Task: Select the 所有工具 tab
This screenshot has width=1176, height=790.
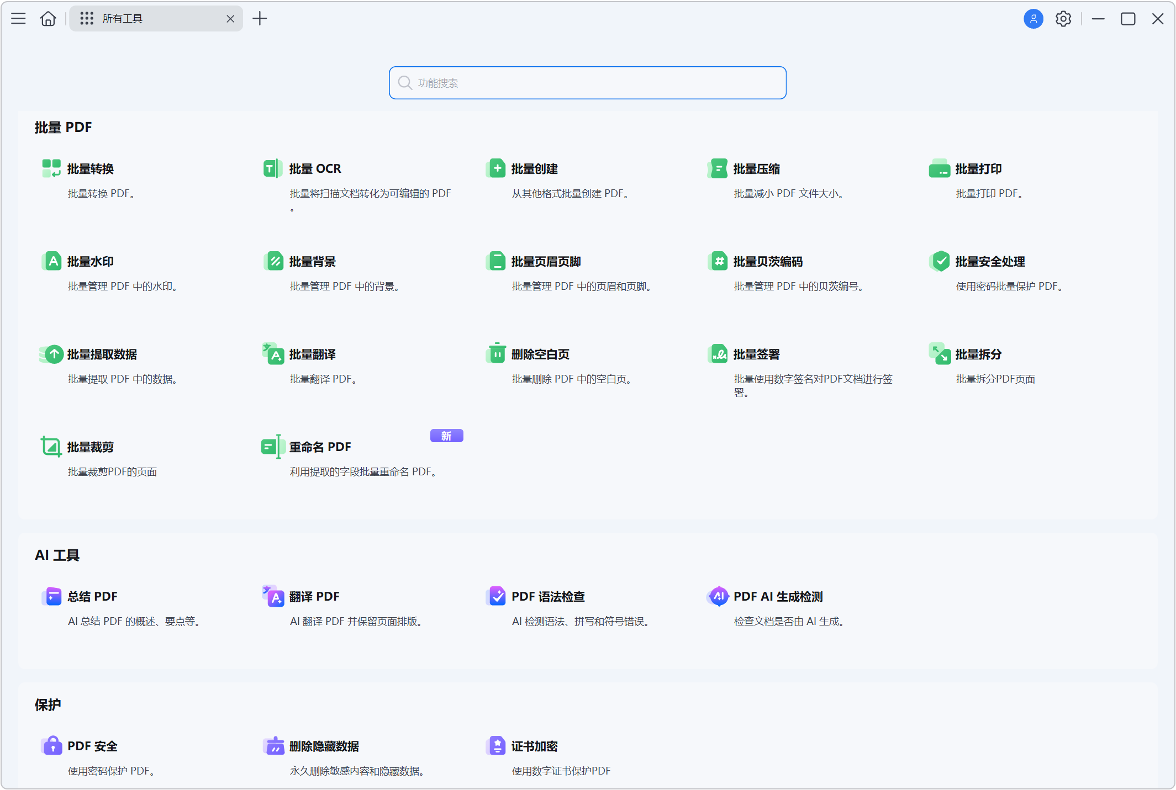Action: [156, 19]
